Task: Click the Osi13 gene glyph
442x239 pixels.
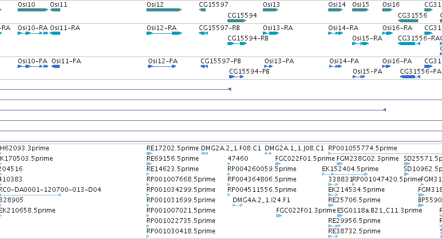Action: (x=271, y=10)
